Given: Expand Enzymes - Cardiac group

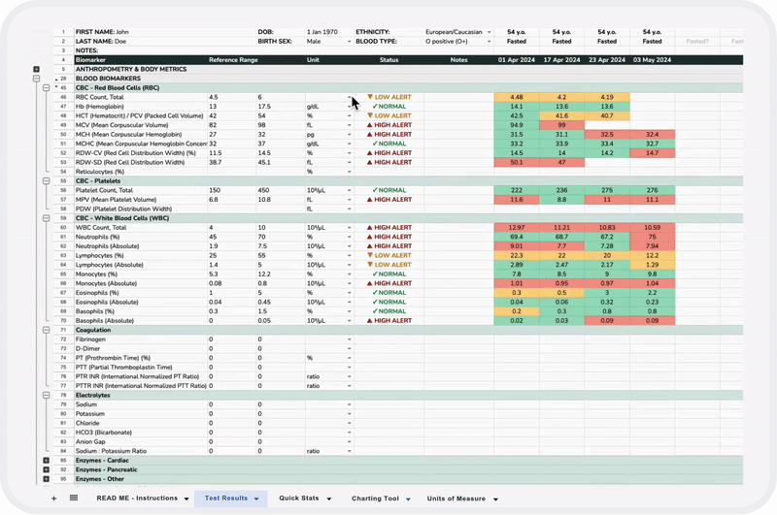Looking at the screenshot, I should coord(46,460).
